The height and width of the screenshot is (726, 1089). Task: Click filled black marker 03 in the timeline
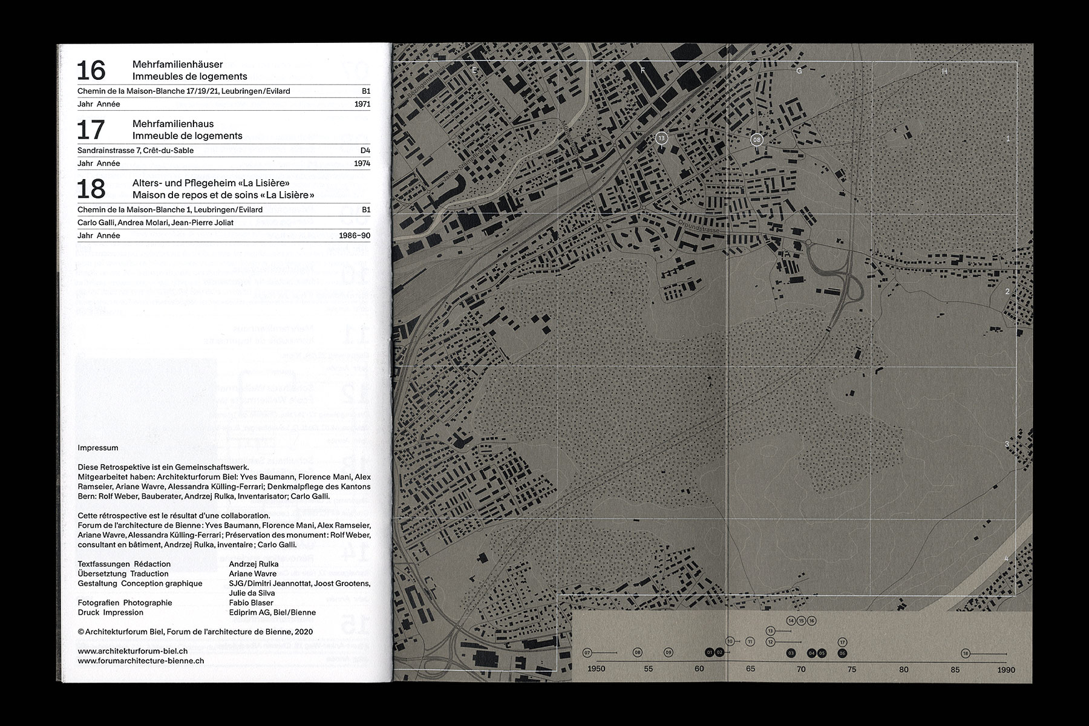pos(791,653)
